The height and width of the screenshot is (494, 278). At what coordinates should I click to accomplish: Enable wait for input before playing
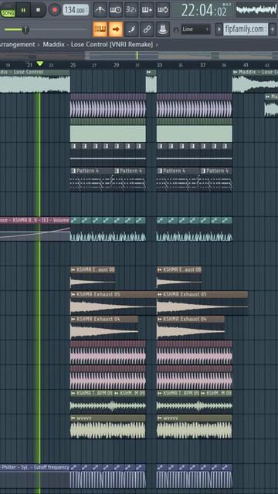pos(116,10)
